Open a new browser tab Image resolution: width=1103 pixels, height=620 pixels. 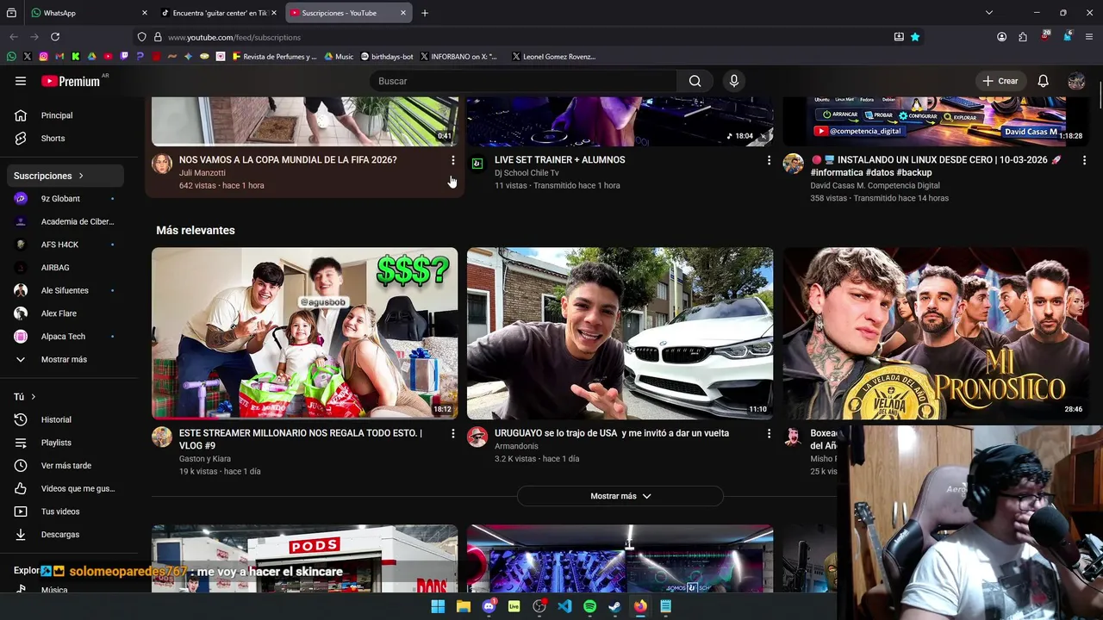click(425, 13)
